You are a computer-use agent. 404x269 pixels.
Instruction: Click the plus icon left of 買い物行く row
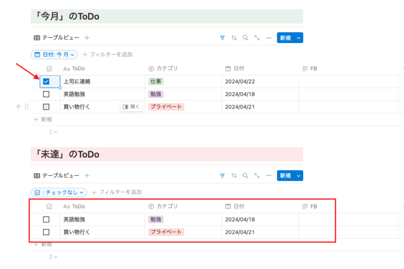18,106
